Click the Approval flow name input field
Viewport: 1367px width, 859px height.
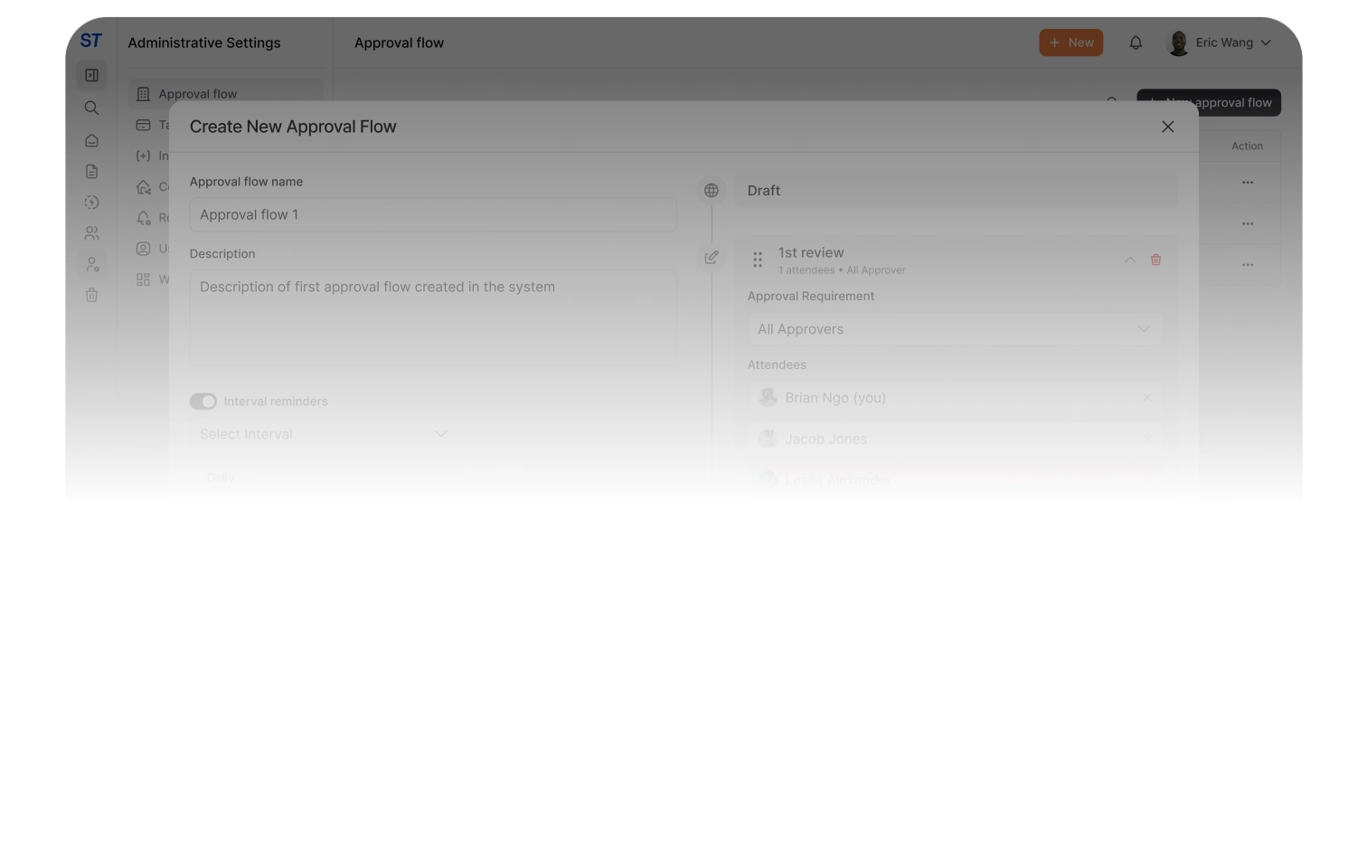coord(432,214)
